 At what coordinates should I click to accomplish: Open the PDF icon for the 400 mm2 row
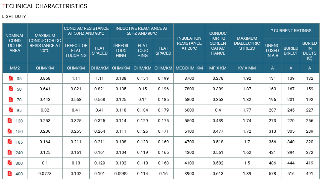click(x=10, y=173)
